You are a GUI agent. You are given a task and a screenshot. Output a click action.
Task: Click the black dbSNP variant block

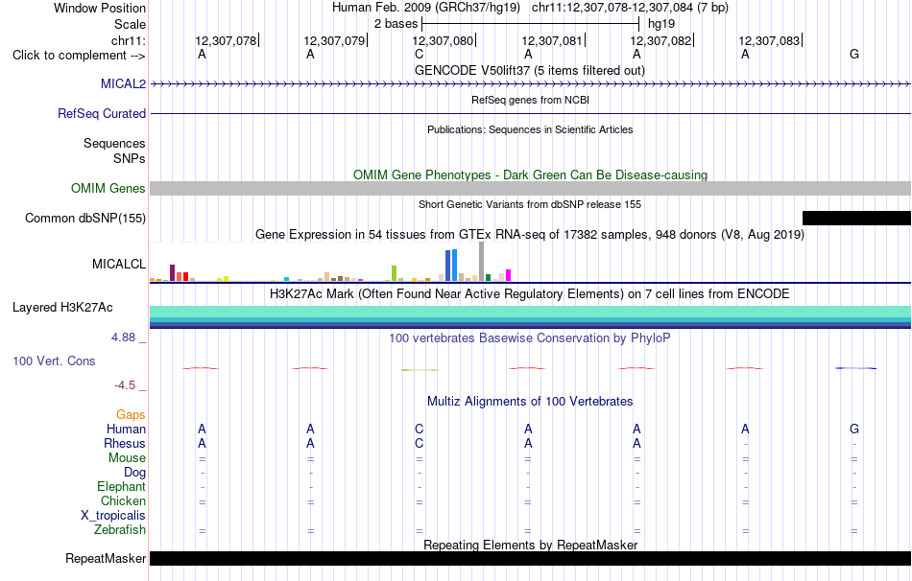[x=856, y=218]
